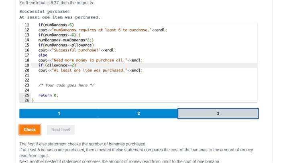Click line 12 cout requires at least 6
Viewport: 281px width, 163px height.
(x=103, y=30)
